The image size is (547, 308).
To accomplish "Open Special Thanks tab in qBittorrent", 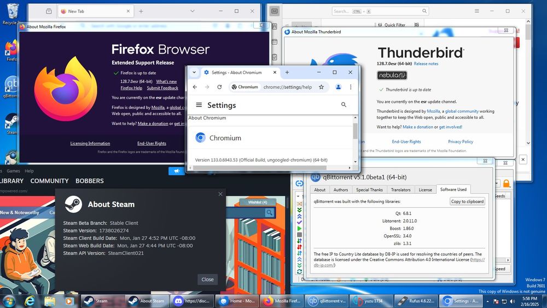I will [x=369, y=190].
